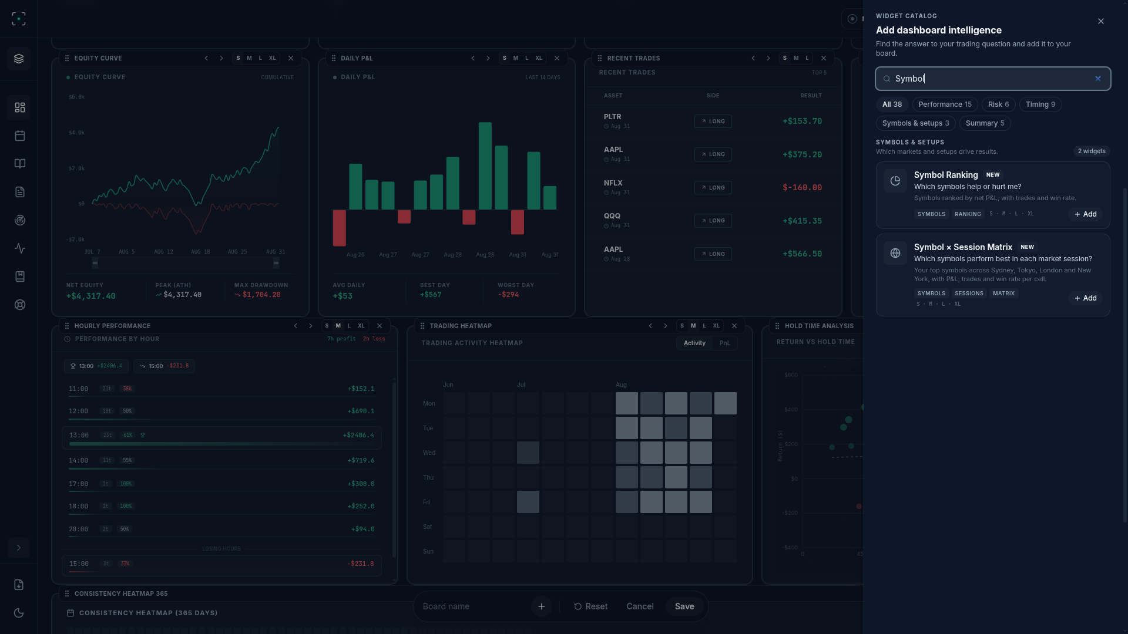Screen dimensions: 1128x634
Task: Cancel board editing
Action: coord(640,606)
